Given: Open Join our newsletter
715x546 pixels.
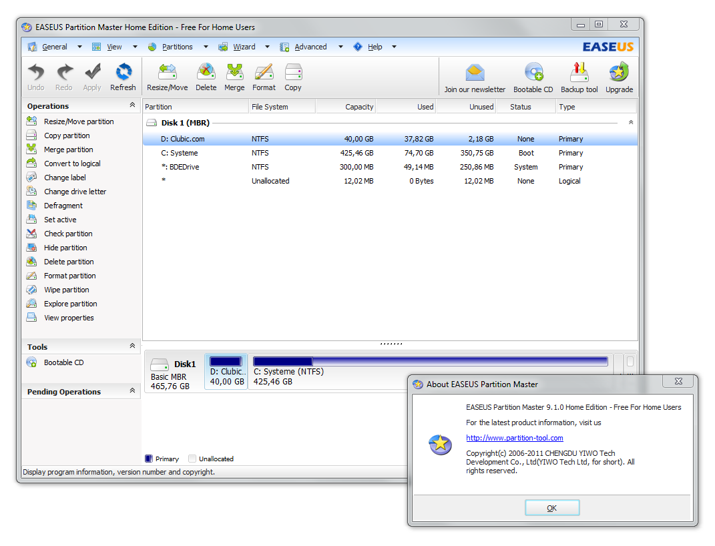Looking at the screenshot, I should pyautogui.click(x=475, y=78).
